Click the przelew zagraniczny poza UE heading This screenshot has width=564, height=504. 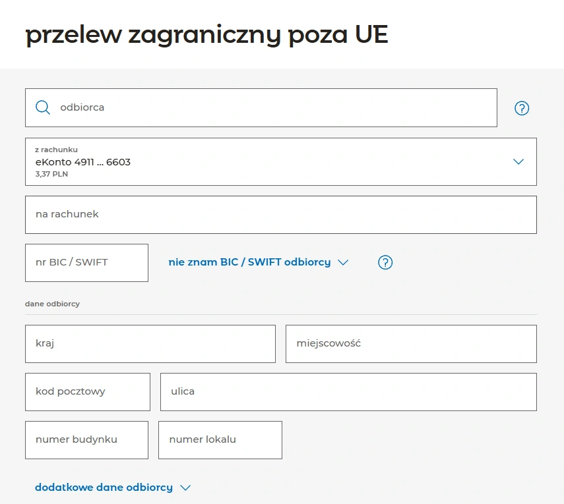tap(207, 35)
